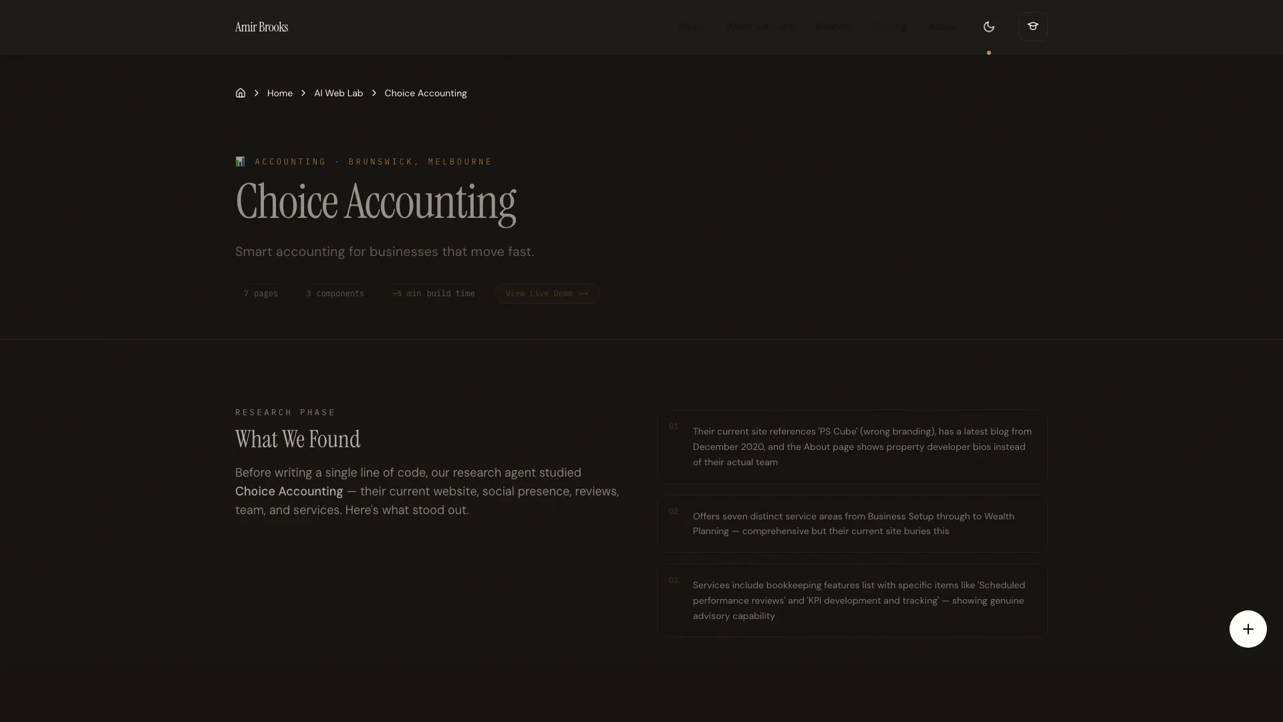This screenshot has height=722, width=1283.
Task: Open Pricing from the navigation bar
Action: (x=889, y=27)
